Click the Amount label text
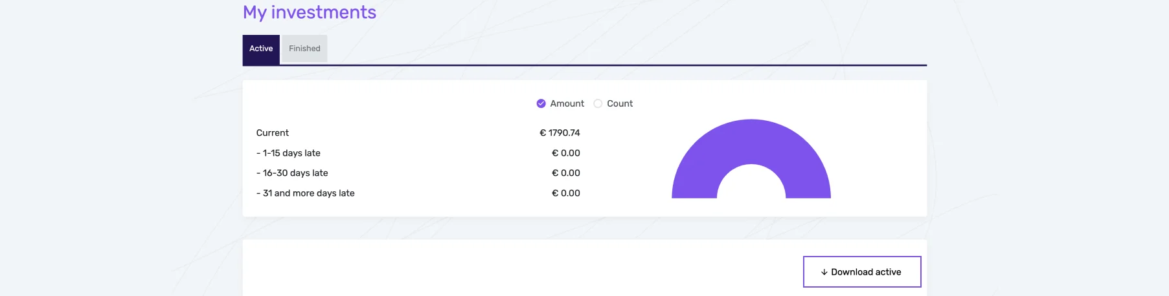 click(x=567, y=103)
